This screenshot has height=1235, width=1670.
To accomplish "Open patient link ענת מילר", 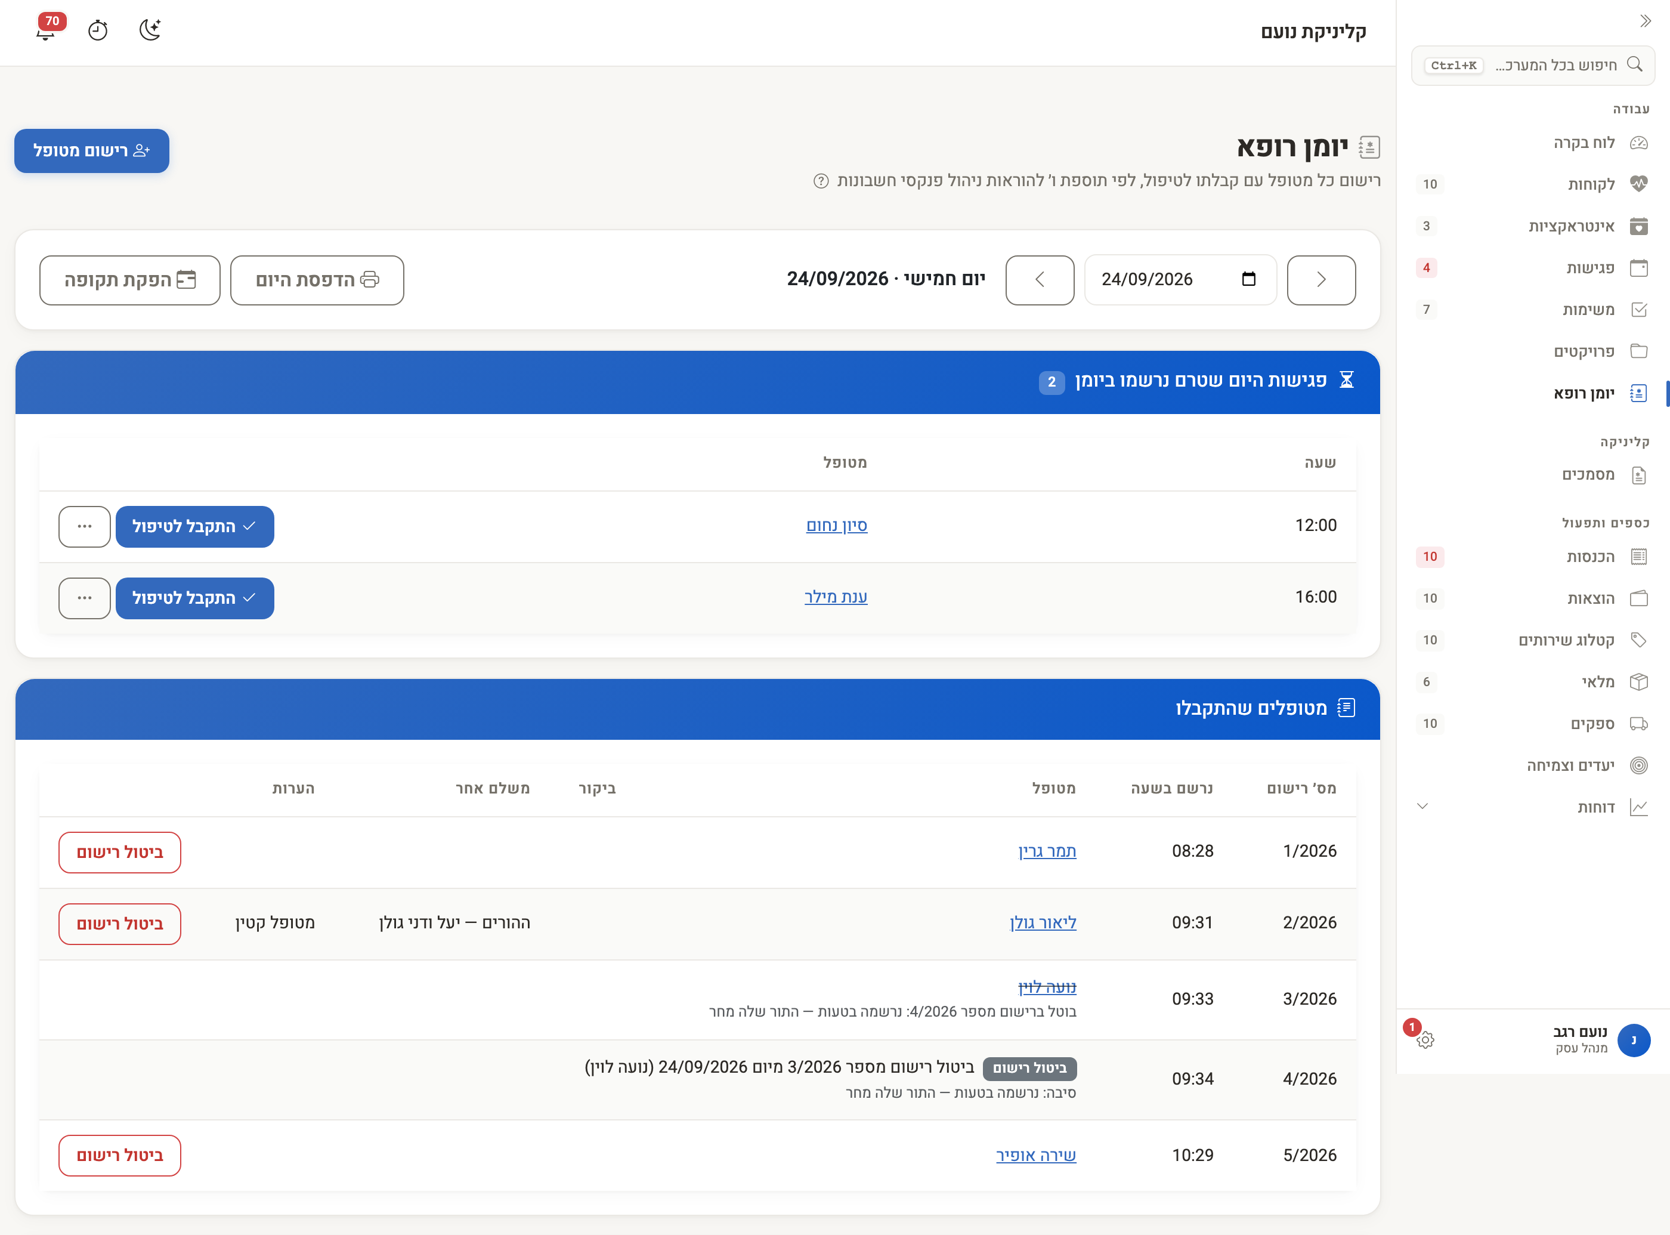I will click(x=836, y=597).
